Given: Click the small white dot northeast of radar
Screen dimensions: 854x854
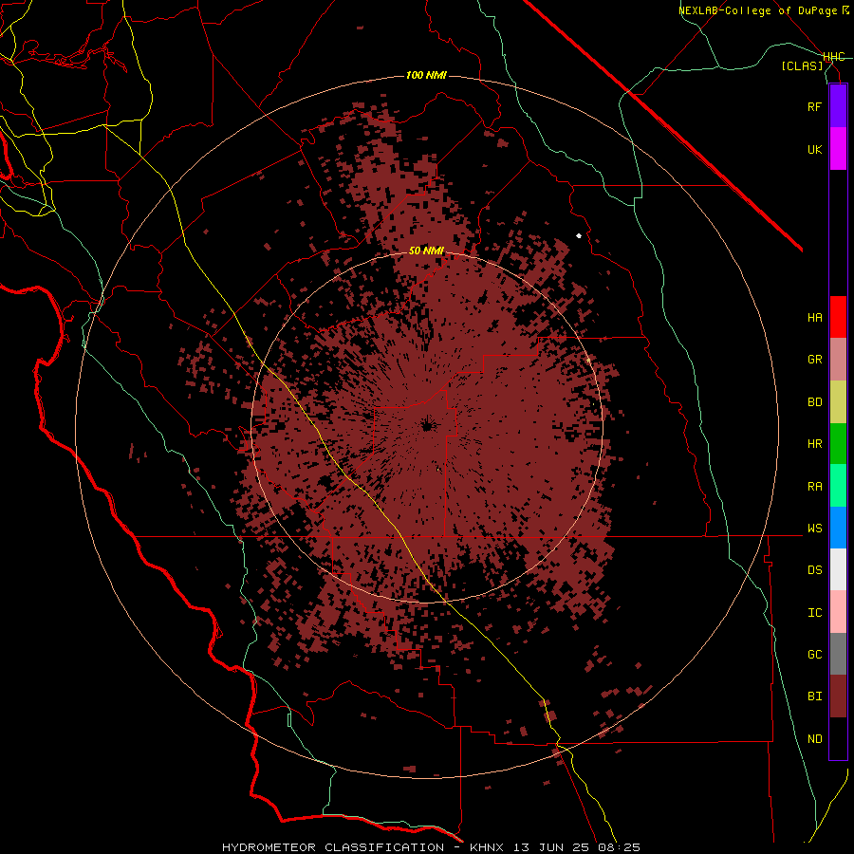Looking at the screenshot, I should click(x=579, y=236).
